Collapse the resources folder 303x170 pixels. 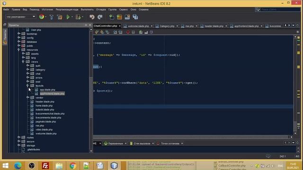[19, 50]
